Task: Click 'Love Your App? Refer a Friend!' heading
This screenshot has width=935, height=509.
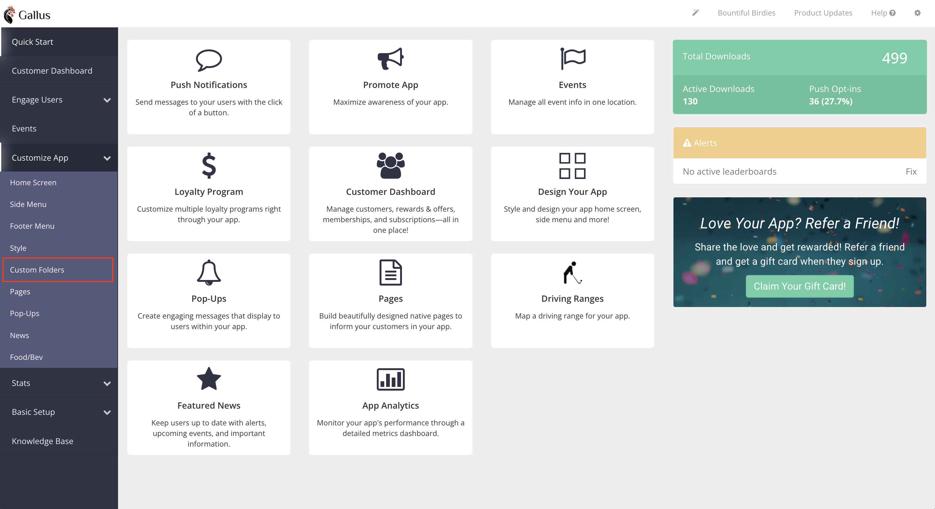Action: (x=800, y=223)
